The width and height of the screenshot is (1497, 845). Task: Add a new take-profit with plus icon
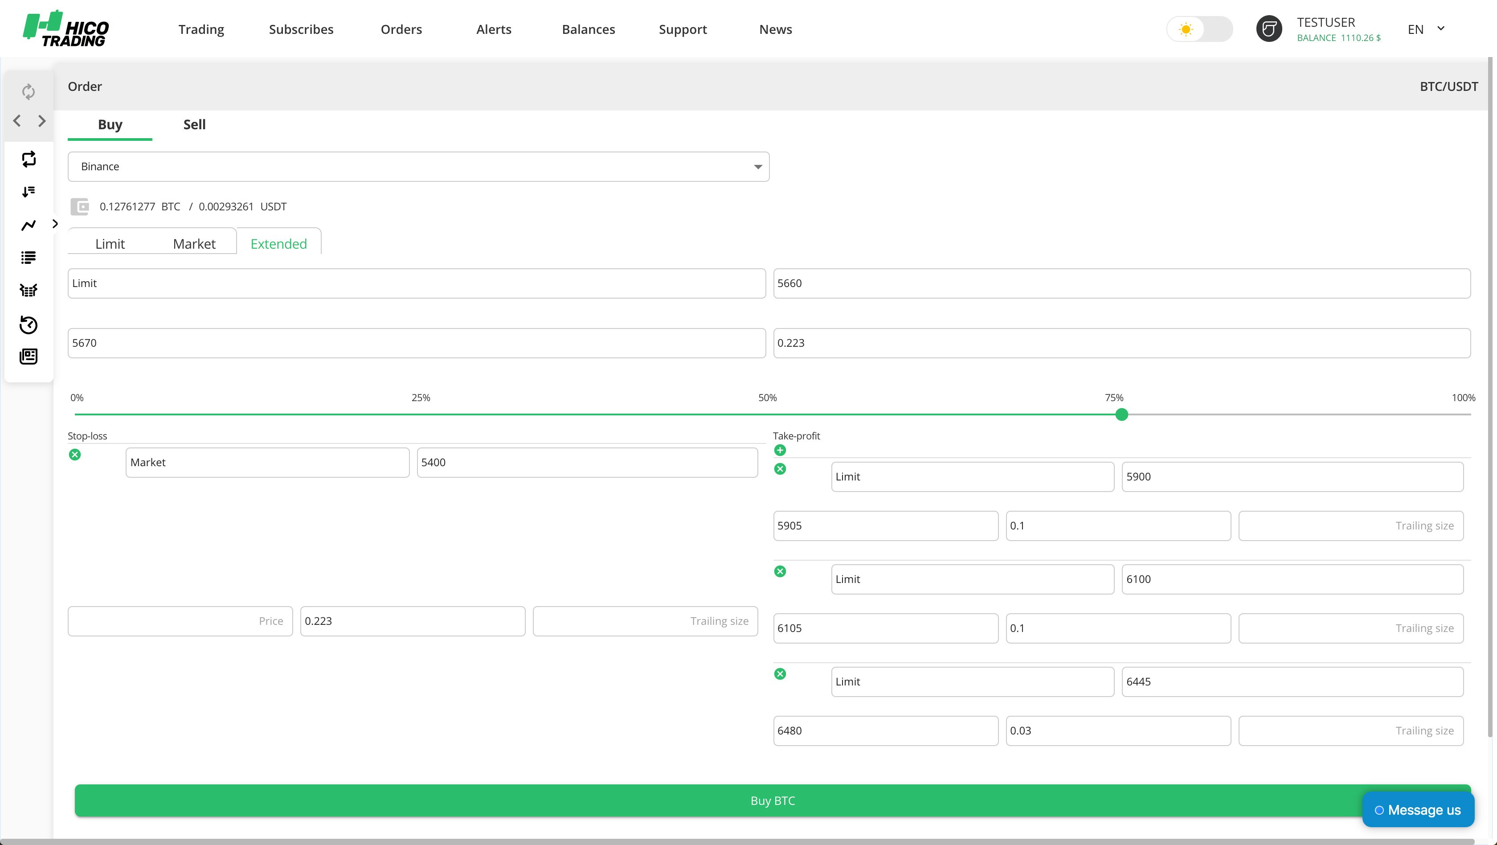pyautogui.click(x=780, y=450)
